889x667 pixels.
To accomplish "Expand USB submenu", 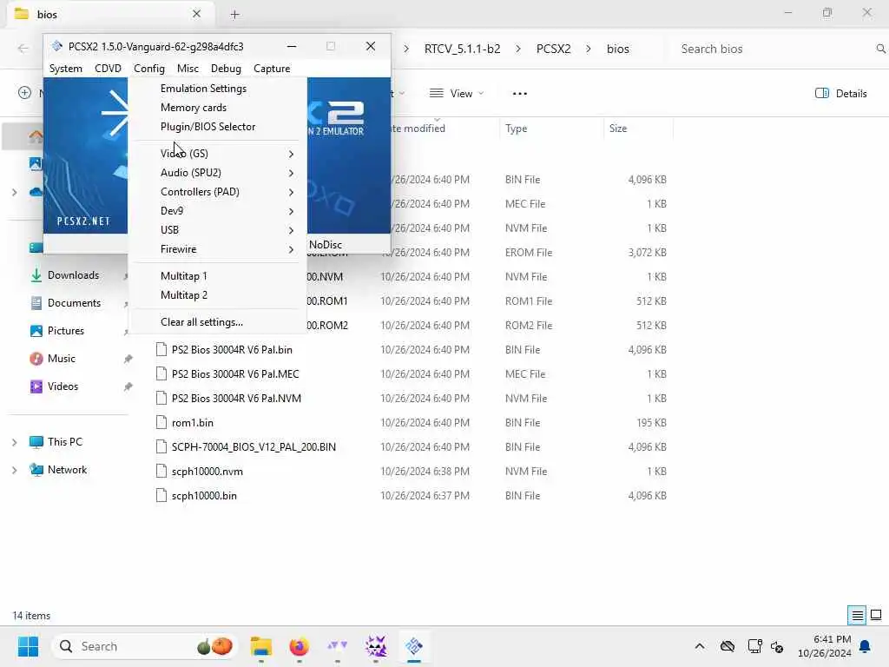I will pyautogui.click(x=218, y=230).
